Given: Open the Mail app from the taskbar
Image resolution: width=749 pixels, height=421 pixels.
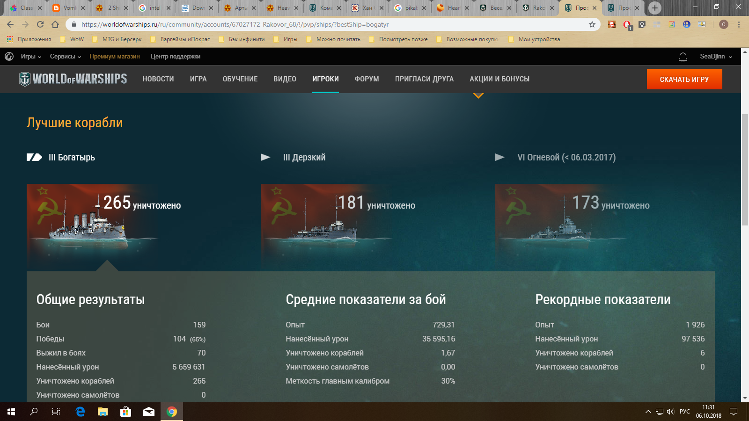Looking at the screenshot, I should 149,412.
